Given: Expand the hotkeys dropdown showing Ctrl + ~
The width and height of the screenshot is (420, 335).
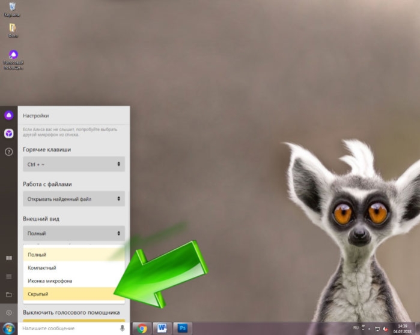Looking at the screenshot, I should 74,164.
